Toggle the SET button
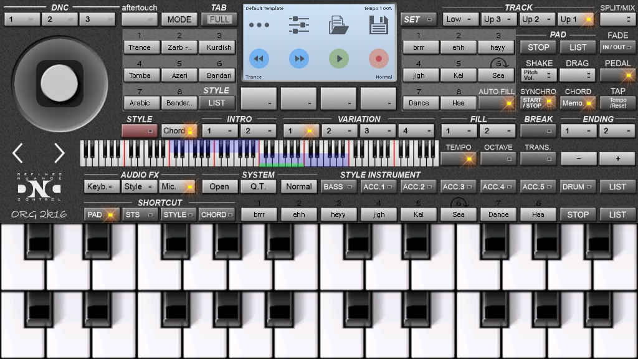Screen dimensions: 638x359 [418, 19]
